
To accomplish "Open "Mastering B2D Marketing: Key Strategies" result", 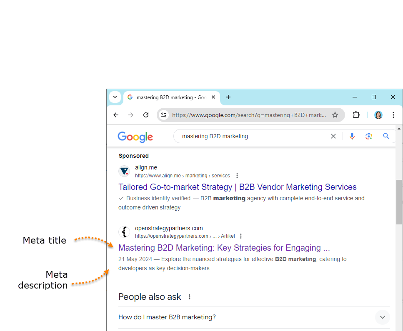I will click(224, 248).
